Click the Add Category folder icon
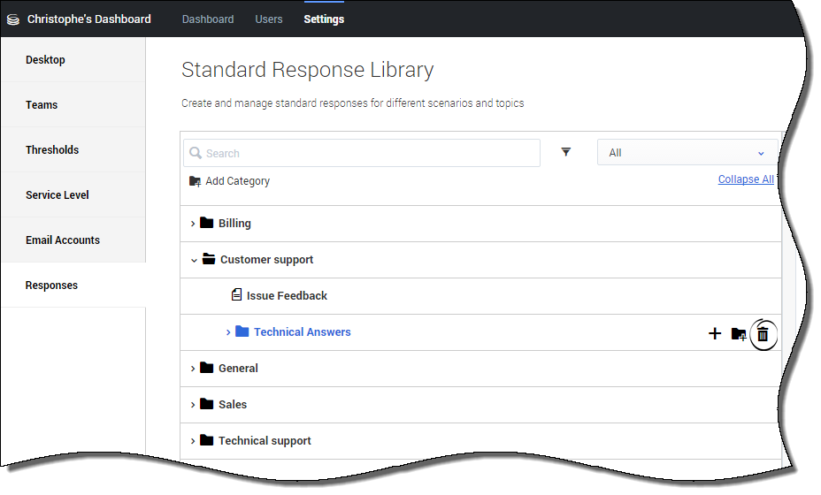 coord(195,181)
